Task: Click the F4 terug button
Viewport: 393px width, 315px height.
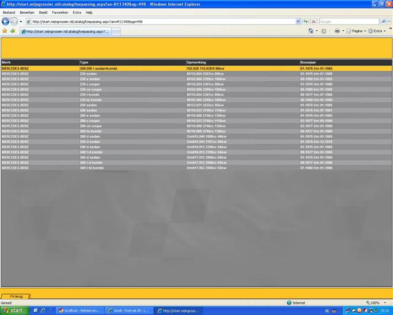Action: tap(15, 297)
